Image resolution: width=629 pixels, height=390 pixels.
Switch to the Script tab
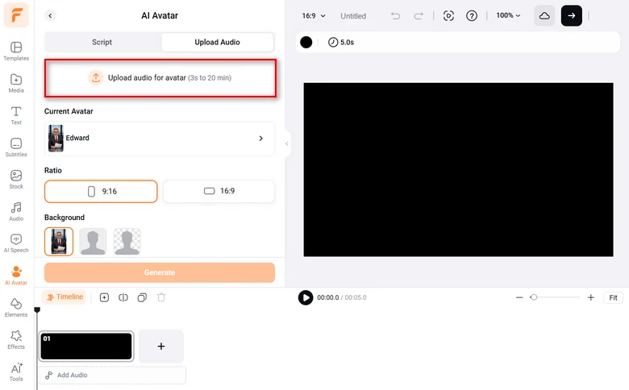(x=102, y=42)
